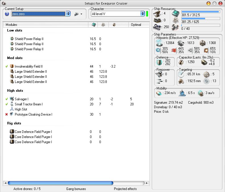Click the High slots group header
The image size is (225, 192).
point(15,91)
